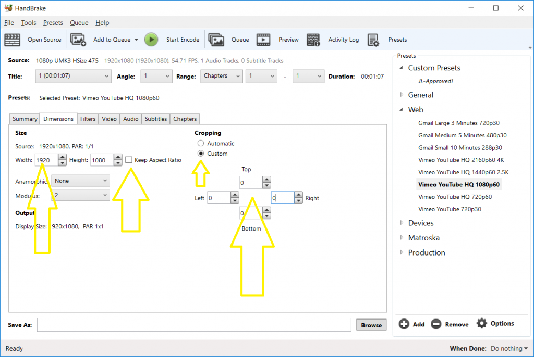Switch to the Chapters tab
This screenshot has height=357, width=534.
pyautogui.click(x=185, y=119)
